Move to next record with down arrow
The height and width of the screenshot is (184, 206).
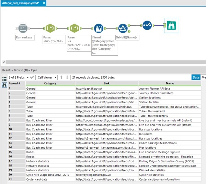pos(67,77)
